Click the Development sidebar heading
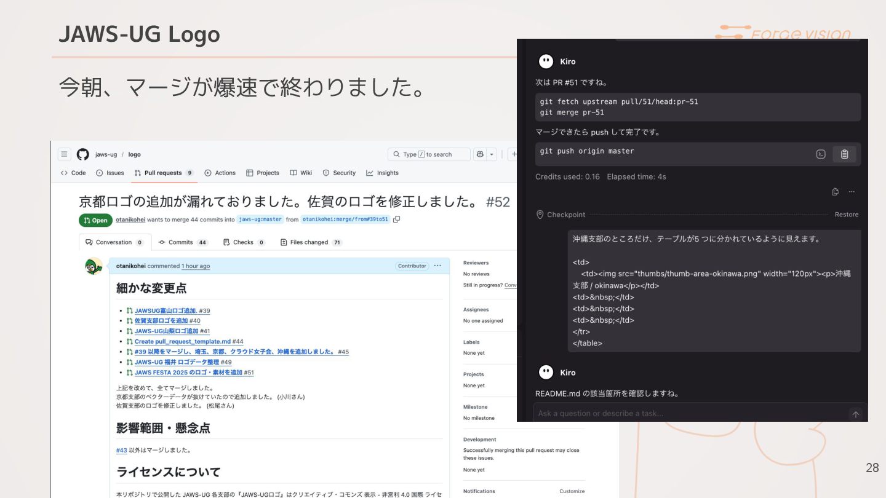Viewport: 886px width, 498px height. click(479, 440)
